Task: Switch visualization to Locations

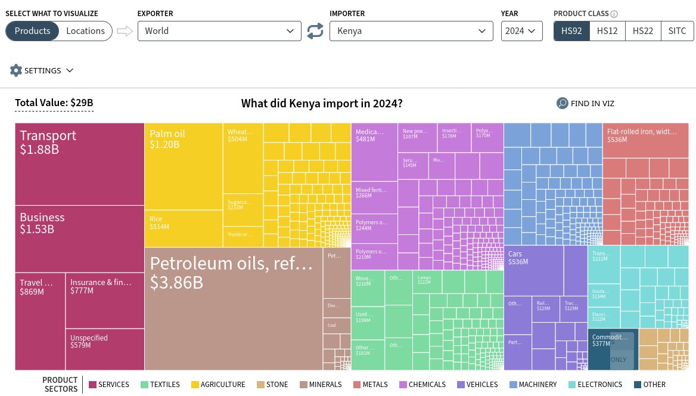Action: pyautogui.click(x=85, y=31)
